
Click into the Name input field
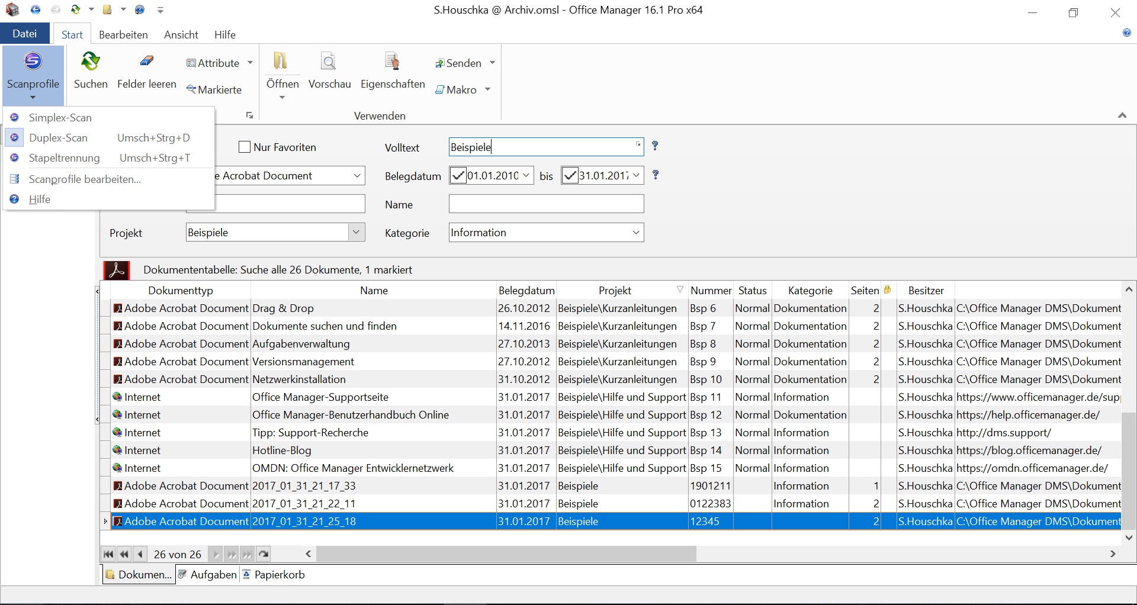click(x=546, y=204)
